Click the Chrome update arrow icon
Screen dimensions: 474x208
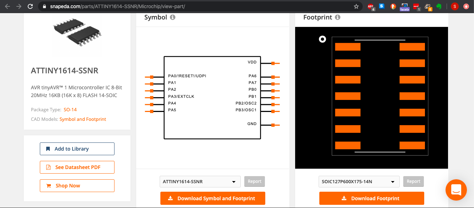(x=466, y=6)
